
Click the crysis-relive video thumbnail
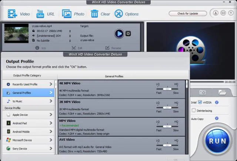point(16,33)
